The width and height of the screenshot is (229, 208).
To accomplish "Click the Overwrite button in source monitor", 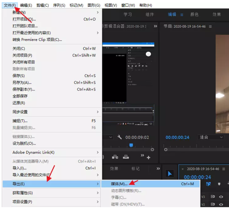I will 126,157.
